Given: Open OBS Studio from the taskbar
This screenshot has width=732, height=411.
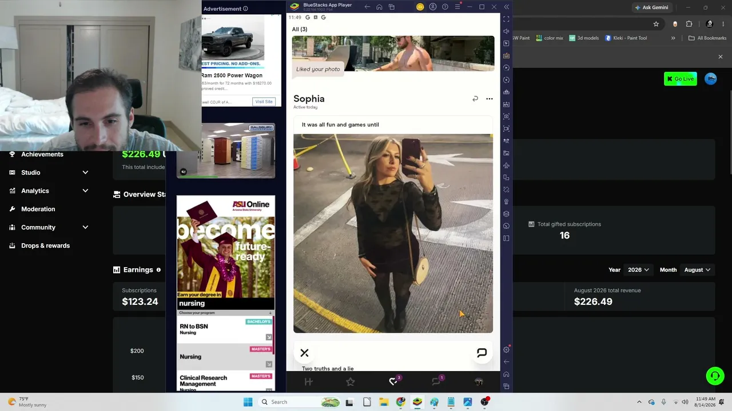Looking at the screenshot, I should (x=485, y=402).
